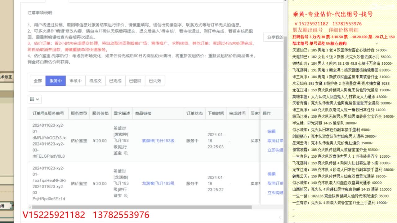Viewport: 397px width, 223px height.
Task: Open the 已完成 orders tab
Action: [x=115, y=81]
